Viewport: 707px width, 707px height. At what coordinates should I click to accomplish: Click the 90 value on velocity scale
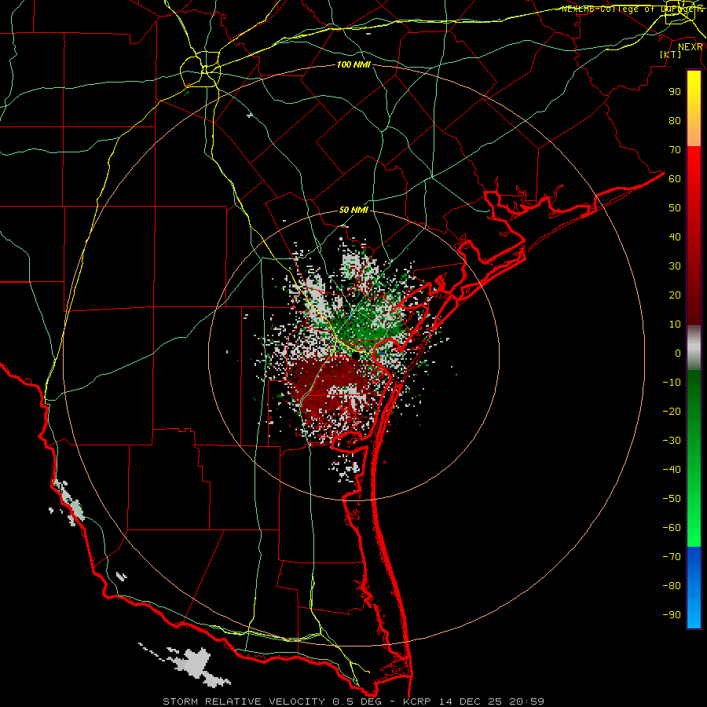(675, 92)
